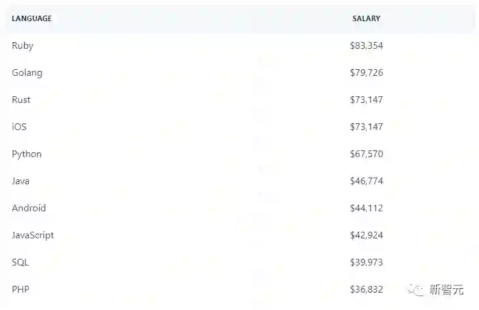Image resolution: width=479 pixels, height=310 pixels.
Task: Select the $79,726 salary cell
Action: tap(366, 73)
